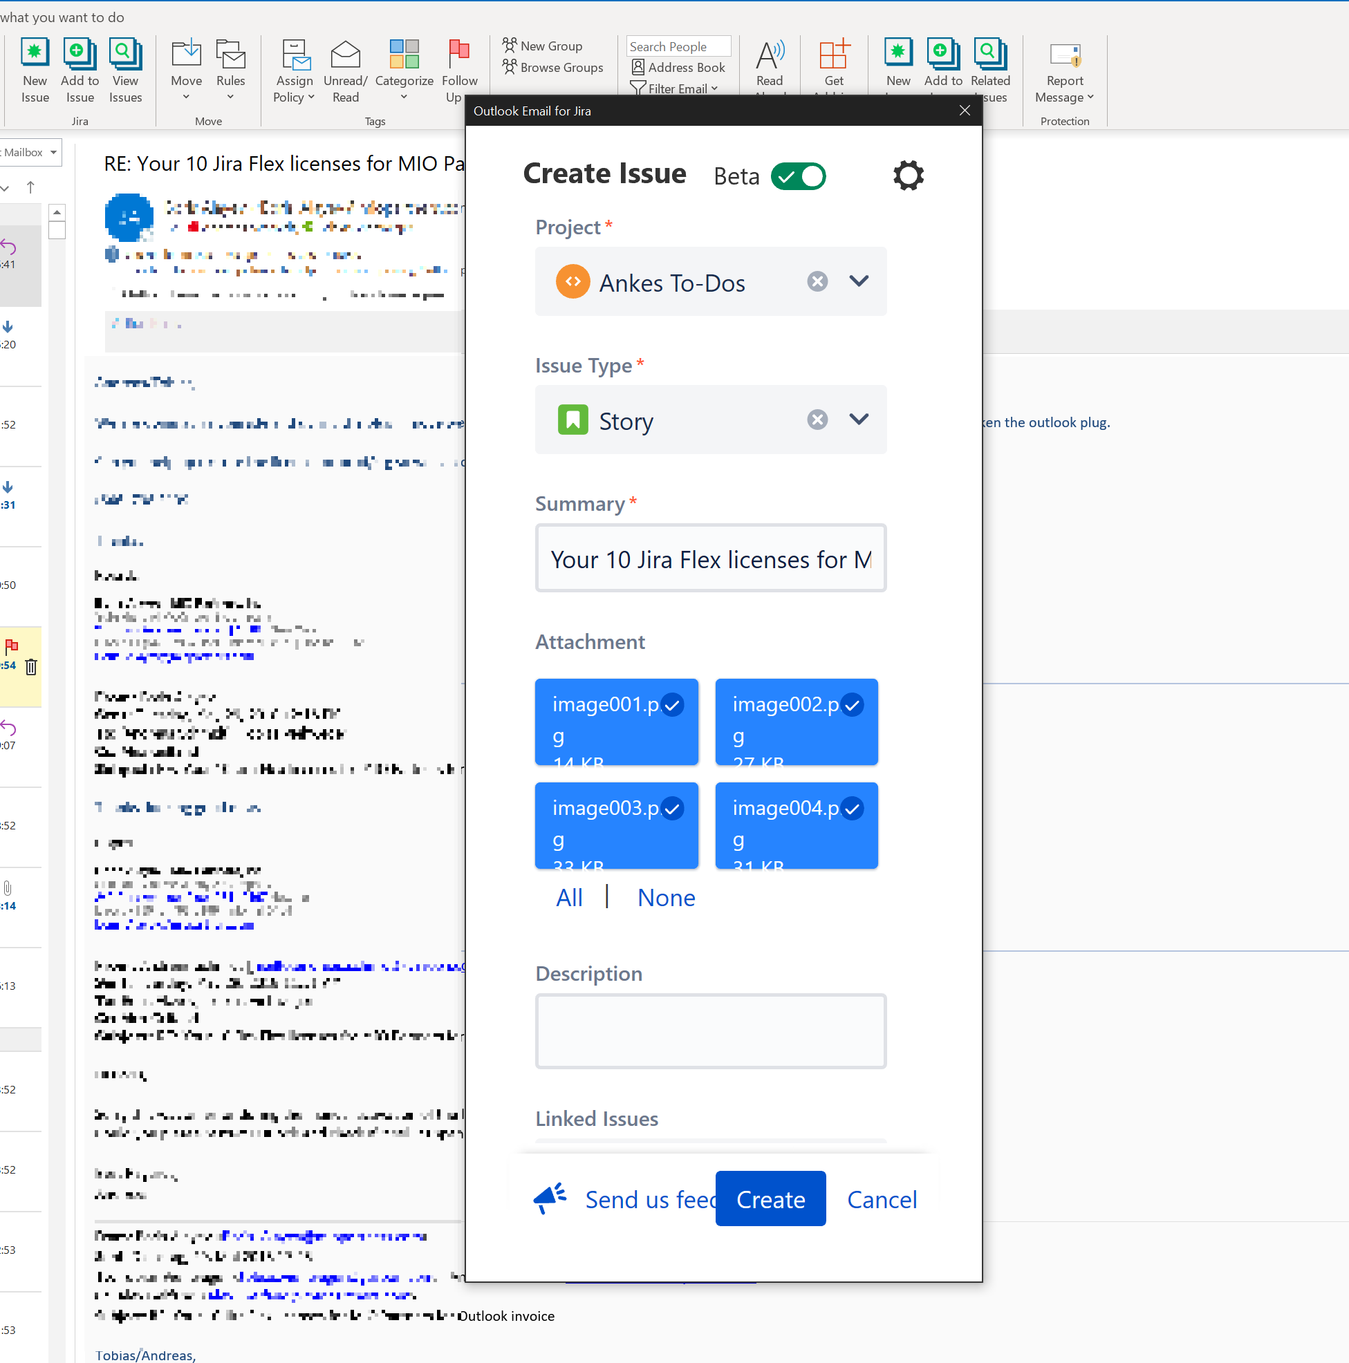Image resolution: width=1349 pixels, height=1363 pixels.
Task: Expand the Issue Type dropdown showing Story
Action: 858,419
